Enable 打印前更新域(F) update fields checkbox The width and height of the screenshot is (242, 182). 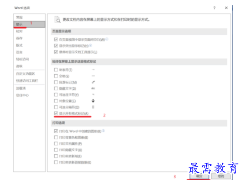[x=56, y=156]
